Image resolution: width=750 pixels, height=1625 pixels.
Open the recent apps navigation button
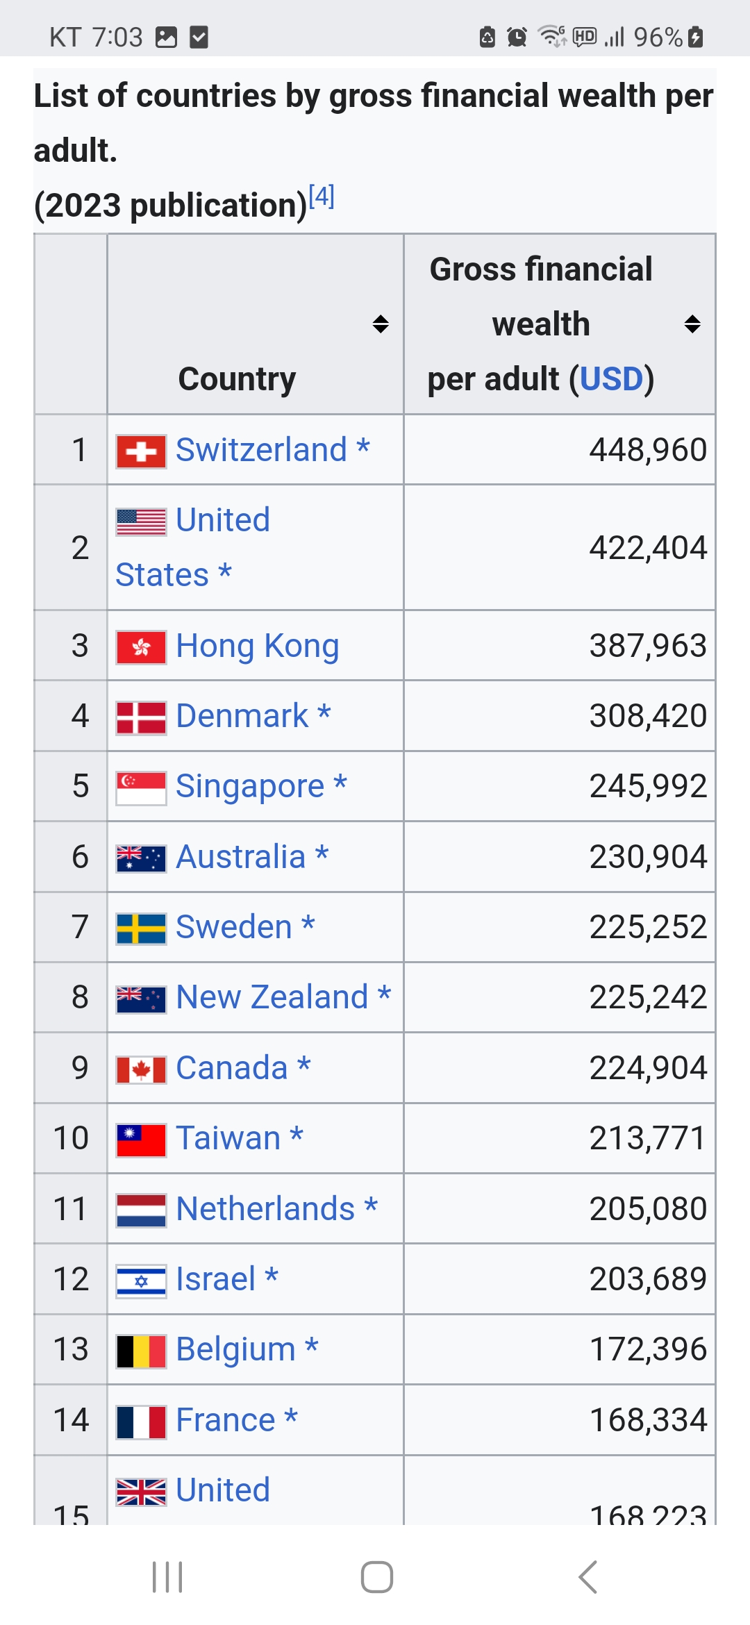point(167,1576)
